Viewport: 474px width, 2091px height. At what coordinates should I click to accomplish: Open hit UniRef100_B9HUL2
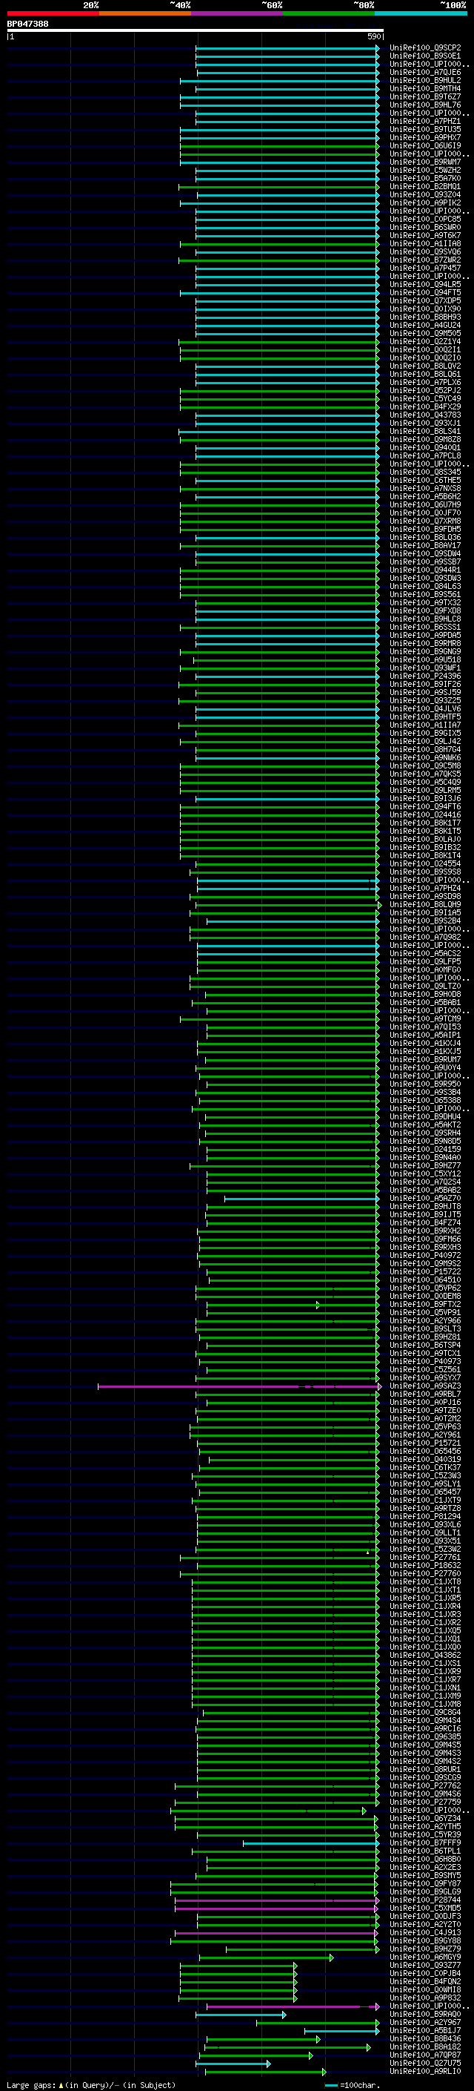424,80
